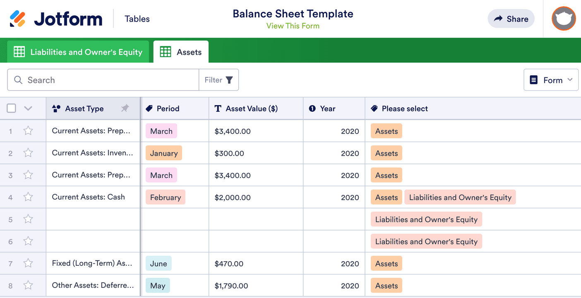Star row 1 with the favorite icon

[x=28, y=131]
